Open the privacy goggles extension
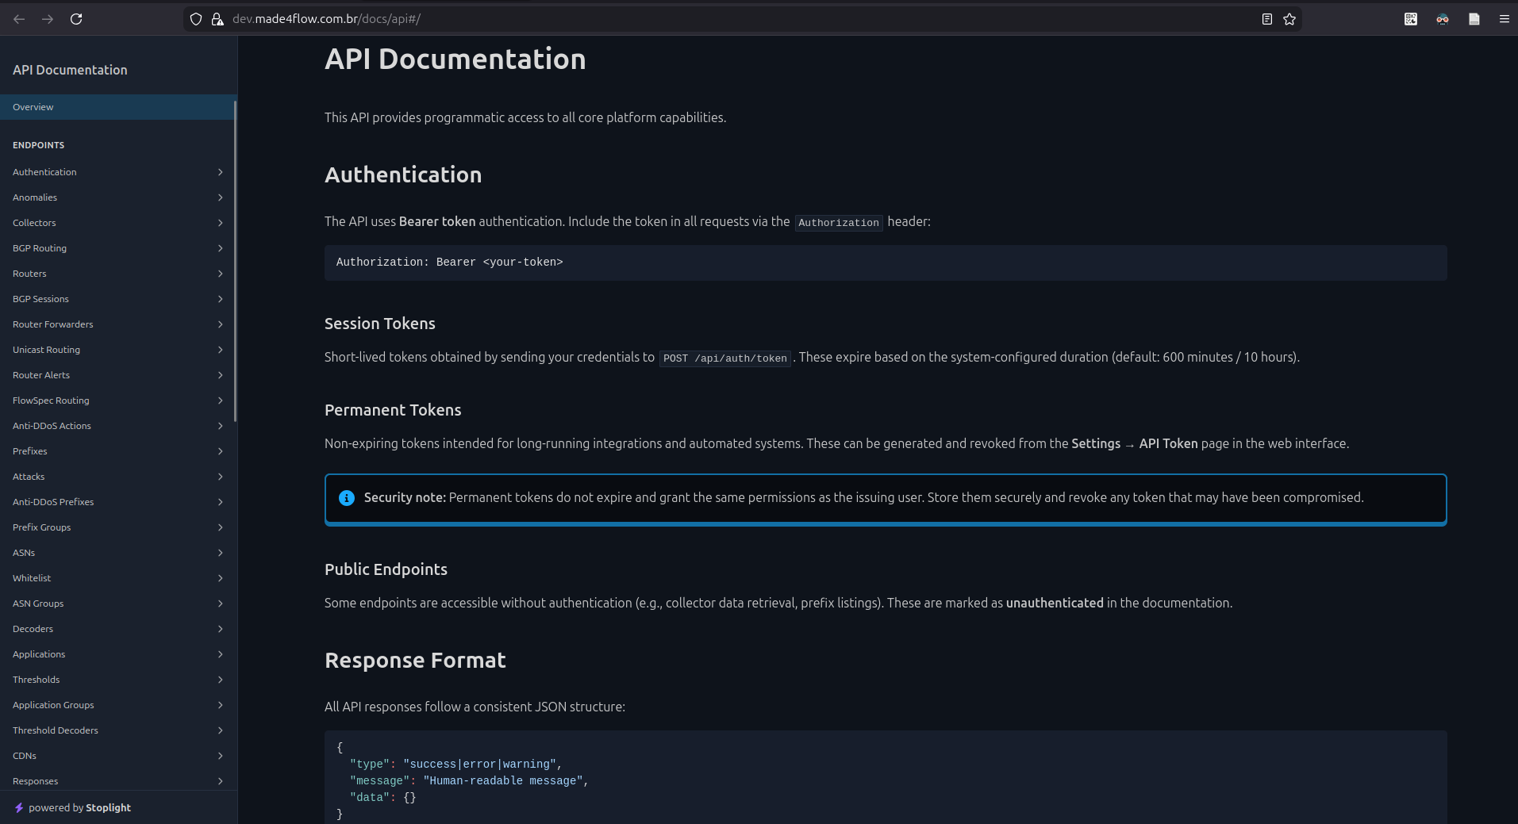 (1442, 18)
